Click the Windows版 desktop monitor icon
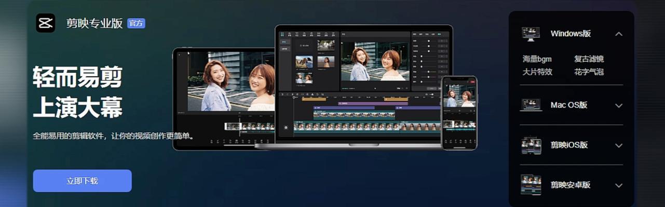The image size is (665, 207). (x=531, y=34)
